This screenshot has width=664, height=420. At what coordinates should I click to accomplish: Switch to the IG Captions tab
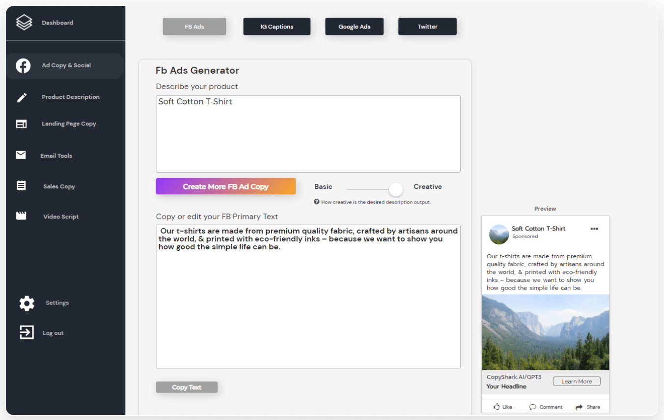[x=277, y=27]
